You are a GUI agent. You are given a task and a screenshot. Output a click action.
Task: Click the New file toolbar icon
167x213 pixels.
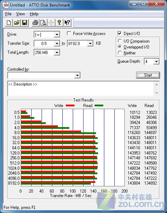pyautogui.click(x=9, y=23)
